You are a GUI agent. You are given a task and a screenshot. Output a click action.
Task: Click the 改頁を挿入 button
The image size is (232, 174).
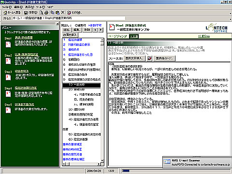click(70, 35)
